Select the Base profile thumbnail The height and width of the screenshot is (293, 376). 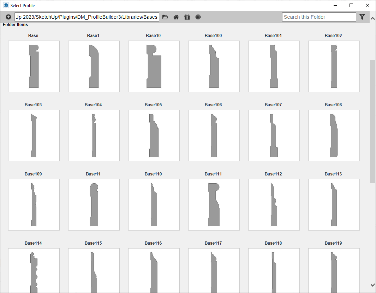34,66
